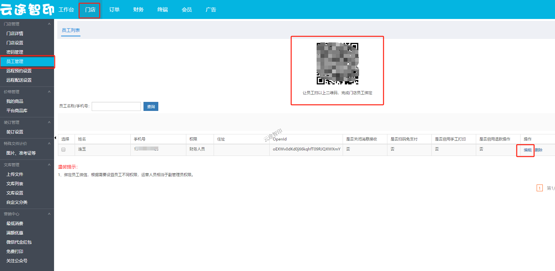This screenshot has height=271, width=555.
Task: Open the 订单 top menu
Action: point(114,10)
